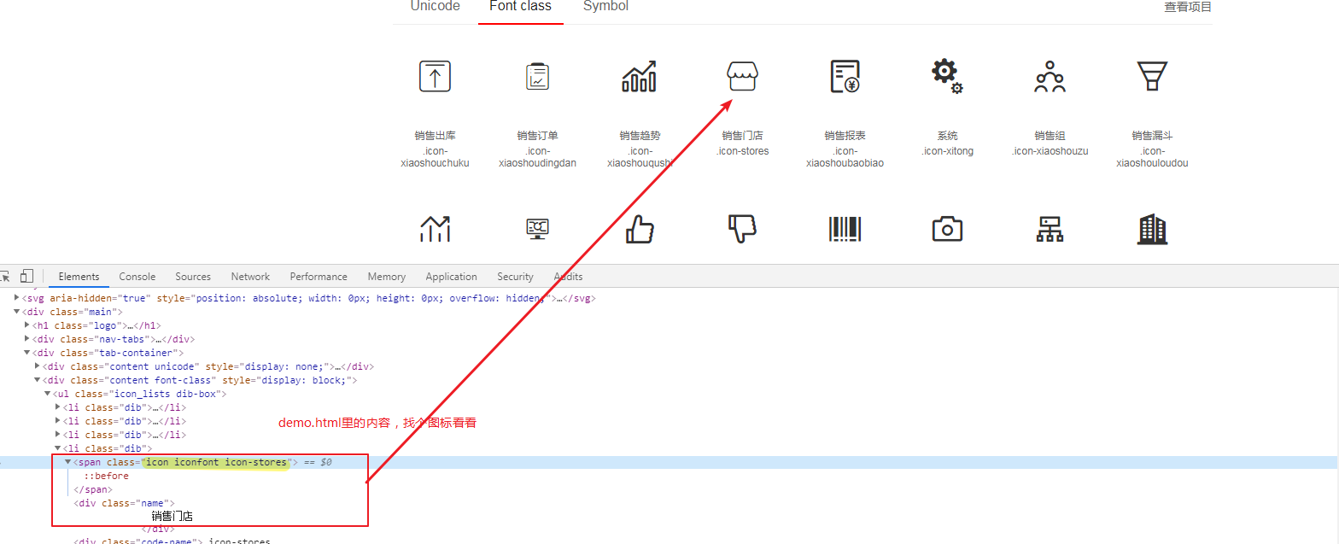
Task: Expand the div class nav-tabs node
Action: click(27, 339)
